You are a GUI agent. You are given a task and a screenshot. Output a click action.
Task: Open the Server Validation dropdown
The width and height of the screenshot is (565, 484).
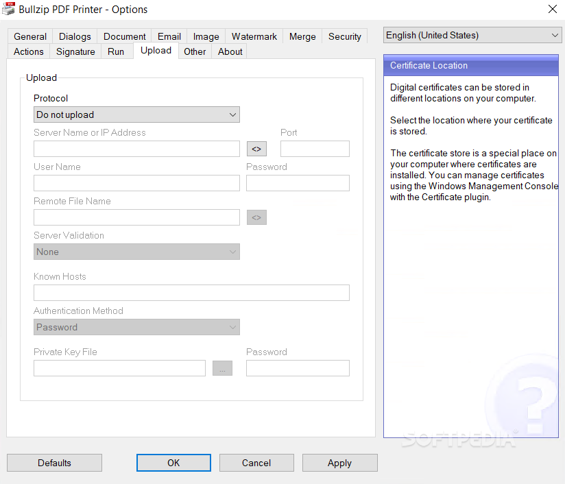coord(136,252)
